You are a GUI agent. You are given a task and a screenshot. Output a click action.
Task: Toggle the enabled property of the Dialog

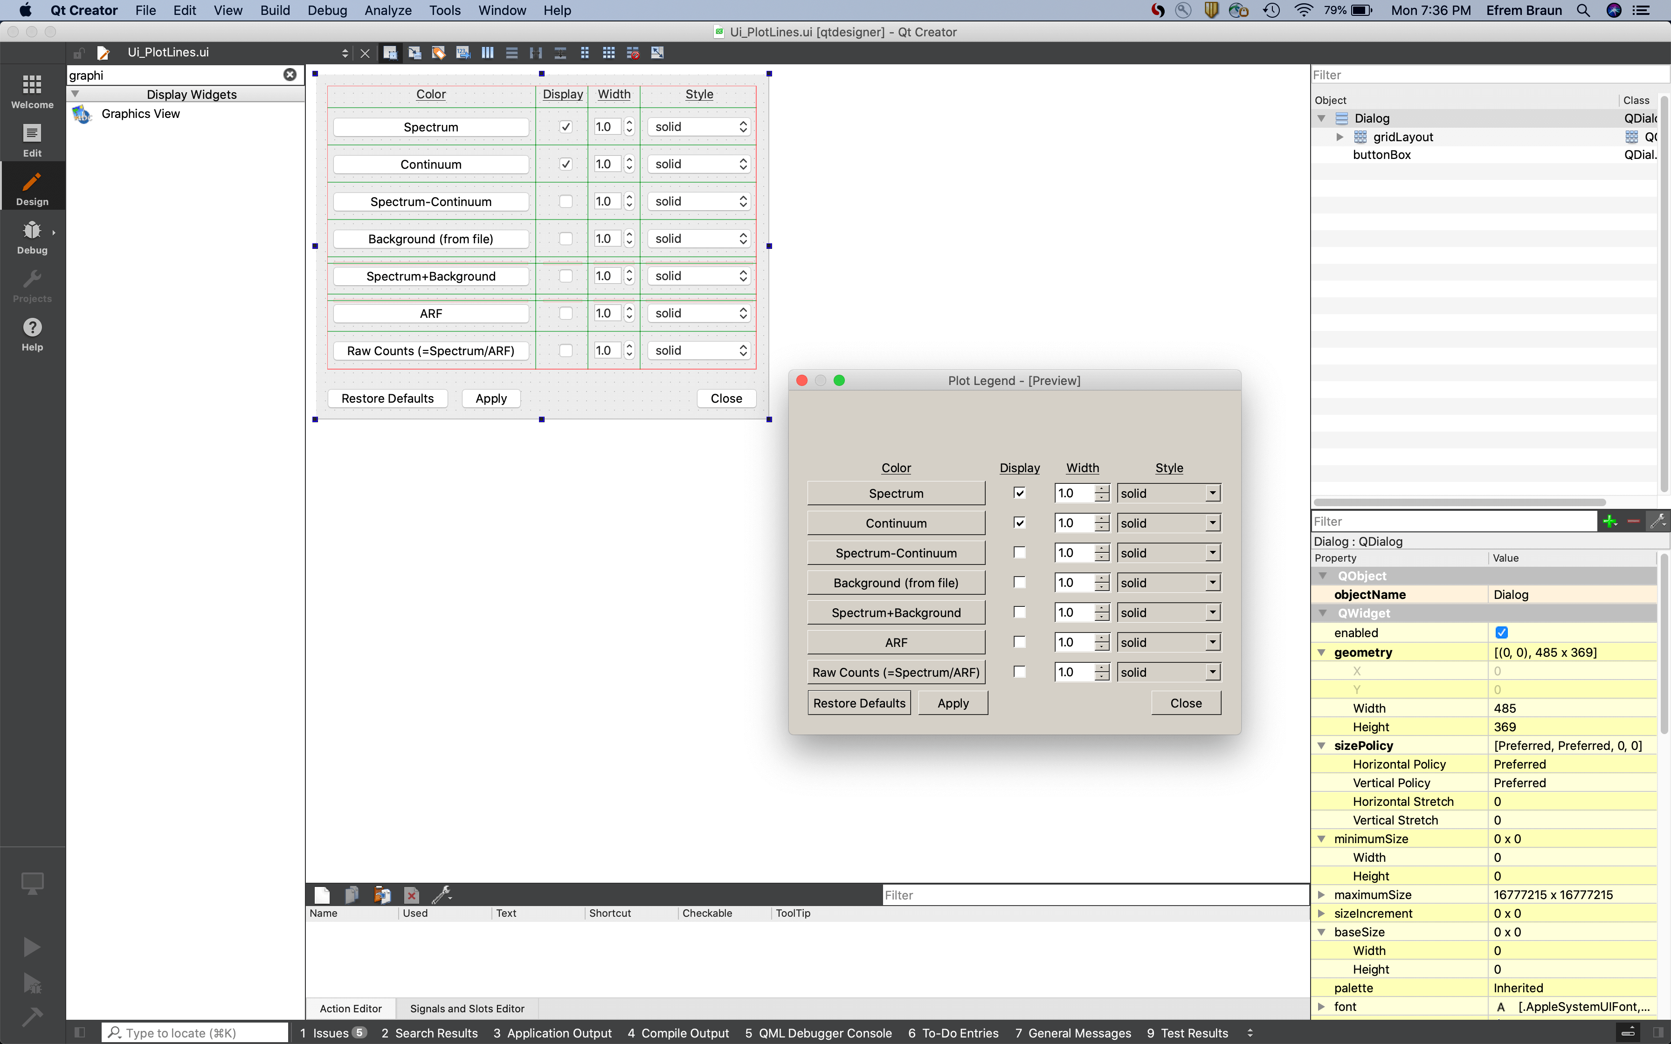click(x=1502, y=632)
